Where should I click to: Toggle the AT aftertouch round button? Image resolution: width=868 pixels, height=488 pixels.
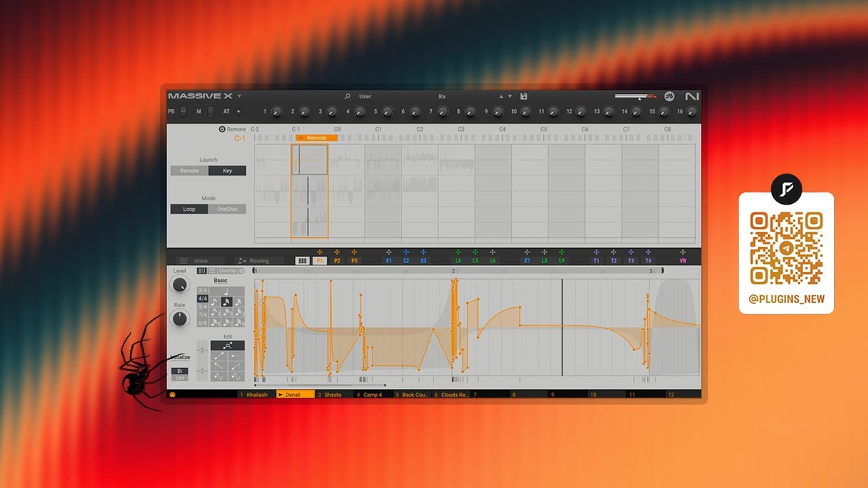[239, 111]
